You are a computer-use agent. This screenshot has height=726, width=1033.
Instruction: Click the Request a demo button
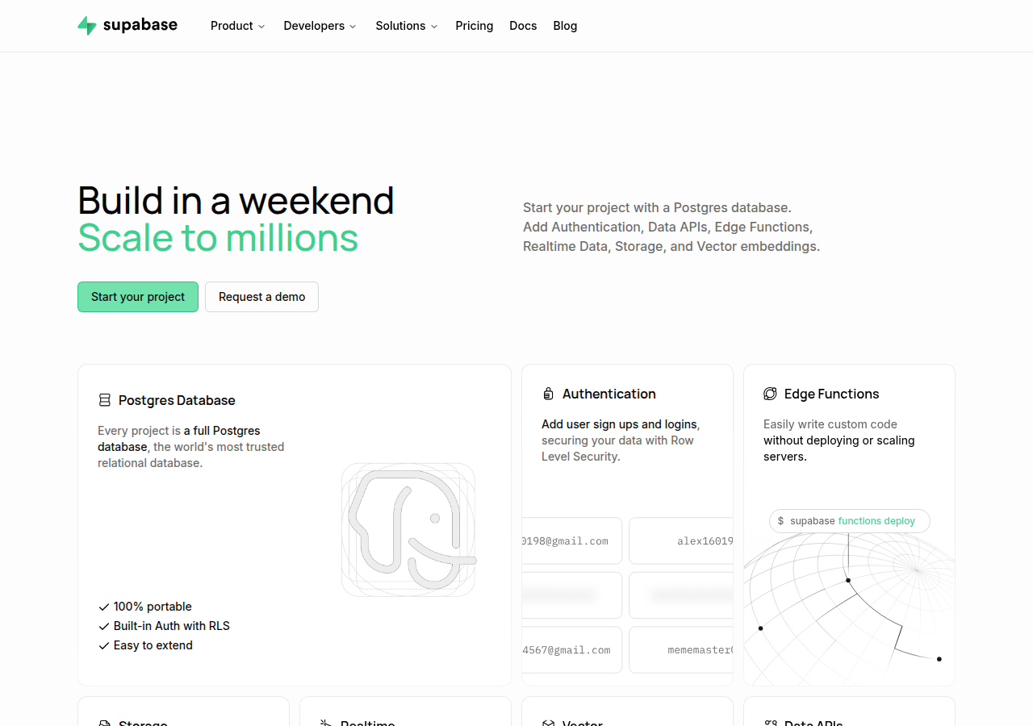[x=261, y=297]
